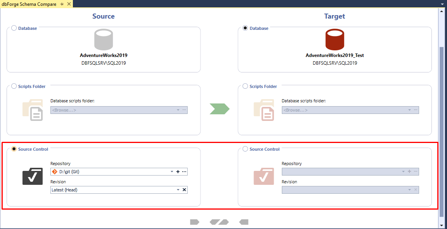
Task: Click the plus button to add a repository
Action: (x=178, y=171)
